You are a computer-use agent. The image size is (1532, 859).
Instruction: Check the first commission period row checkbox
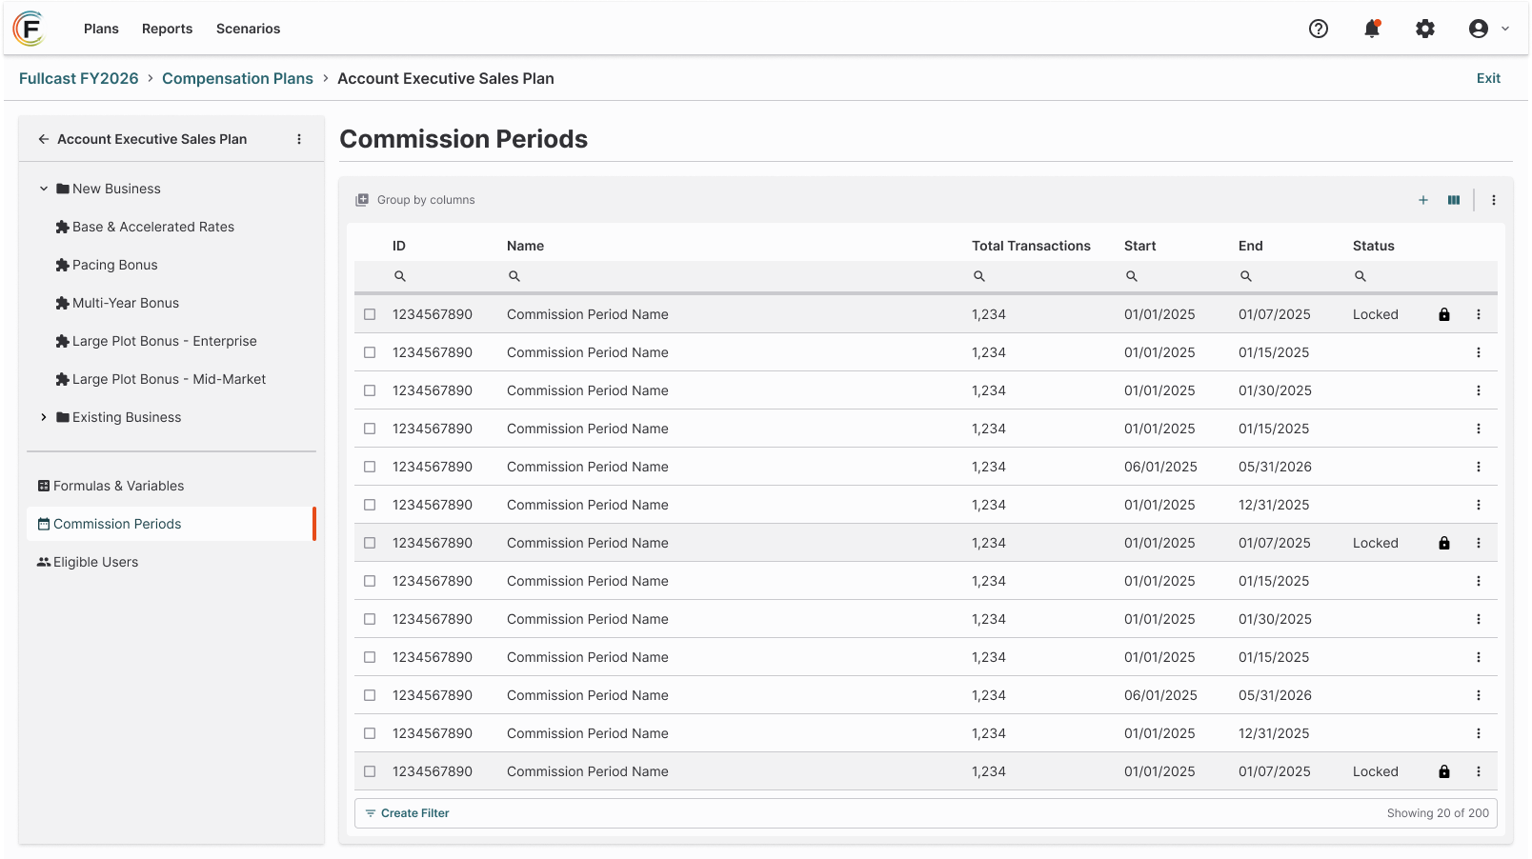click(x=370, y=314)
